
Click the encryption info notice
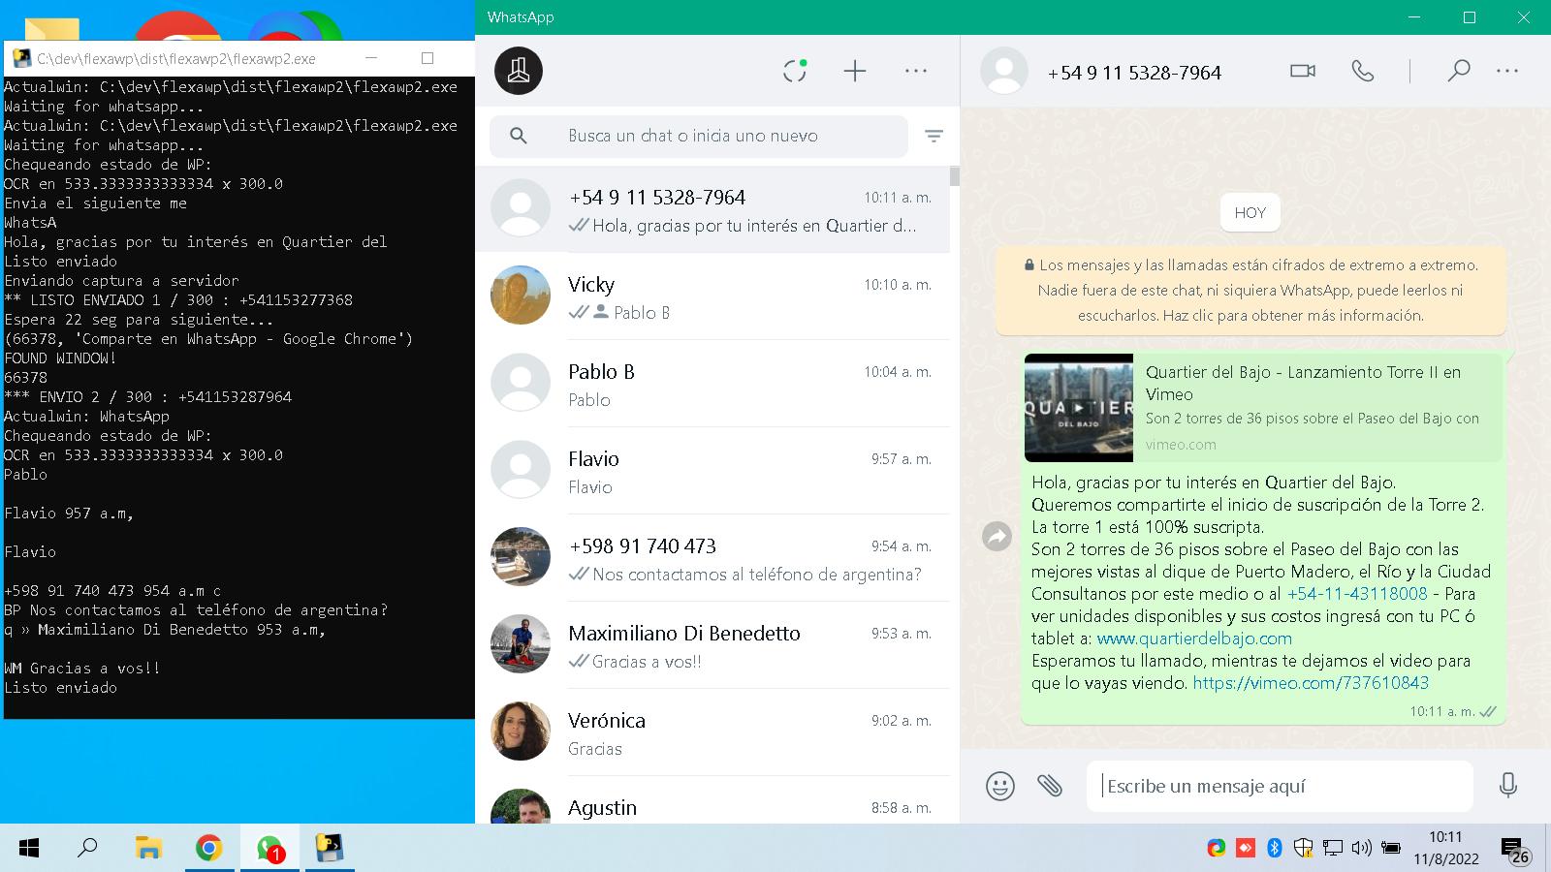click(1250, 290)
